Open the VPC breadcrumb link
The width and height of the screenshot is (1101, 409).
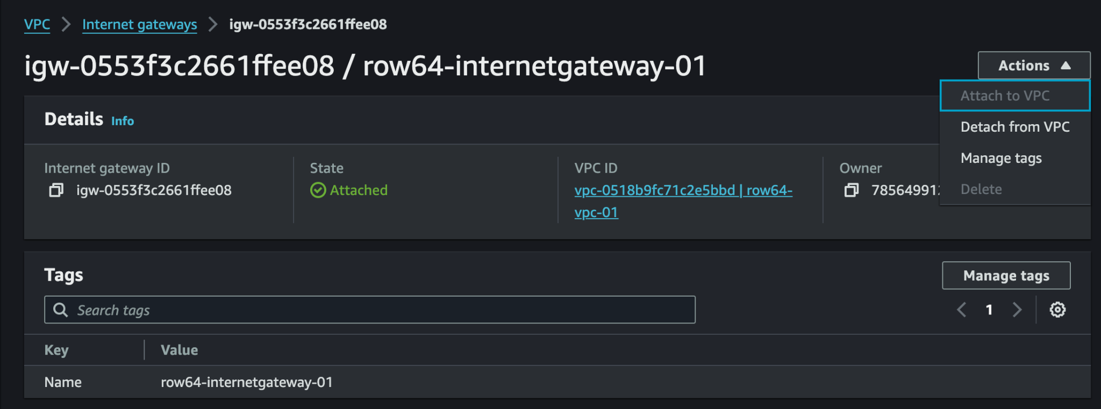(37, 25)
